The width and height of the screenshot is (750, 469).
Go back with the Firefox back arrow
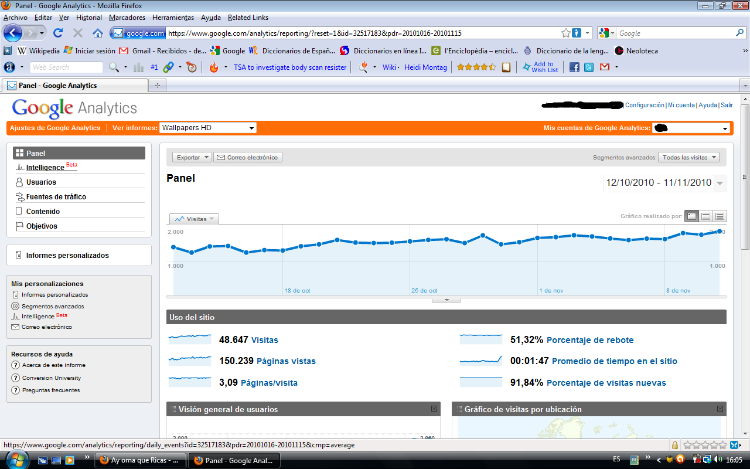point(13,33)
